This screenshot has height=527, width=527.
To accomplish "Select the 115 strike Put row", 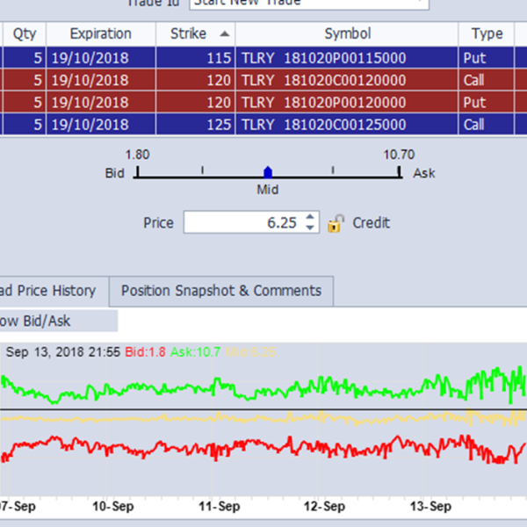I will click(x=263, y=57).
